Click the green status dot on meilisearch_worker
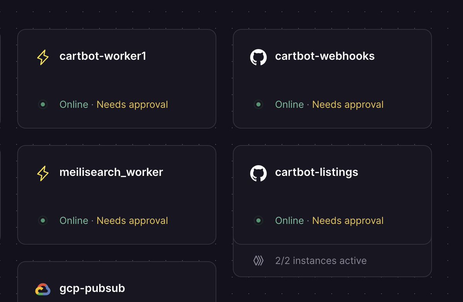The width and height of the screenshot is (463, 302). coord(43,221)
